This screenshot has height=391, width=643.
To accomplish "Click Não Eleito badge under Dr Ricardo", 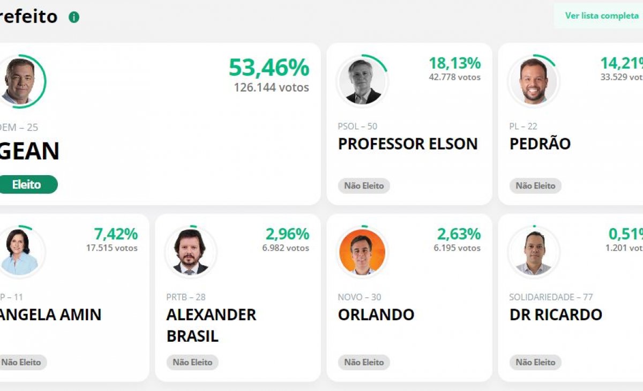I will pyautogui.click(x=535, y=362).
